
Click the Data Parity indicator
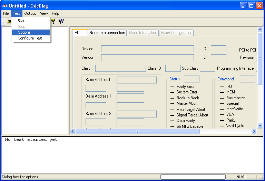[x=173, y=121]
